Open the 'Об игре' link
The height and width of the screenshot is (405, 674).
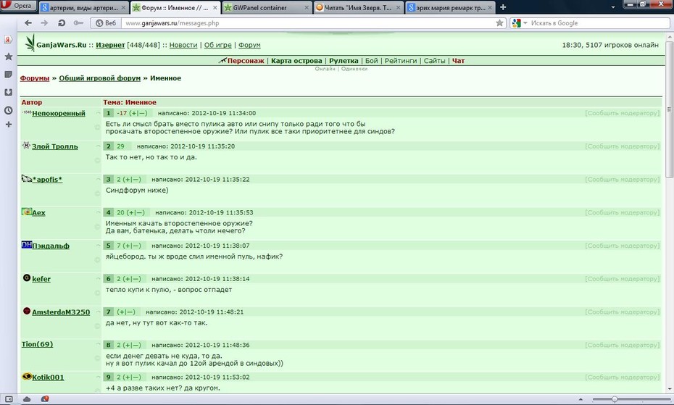(x=217, y=45)
